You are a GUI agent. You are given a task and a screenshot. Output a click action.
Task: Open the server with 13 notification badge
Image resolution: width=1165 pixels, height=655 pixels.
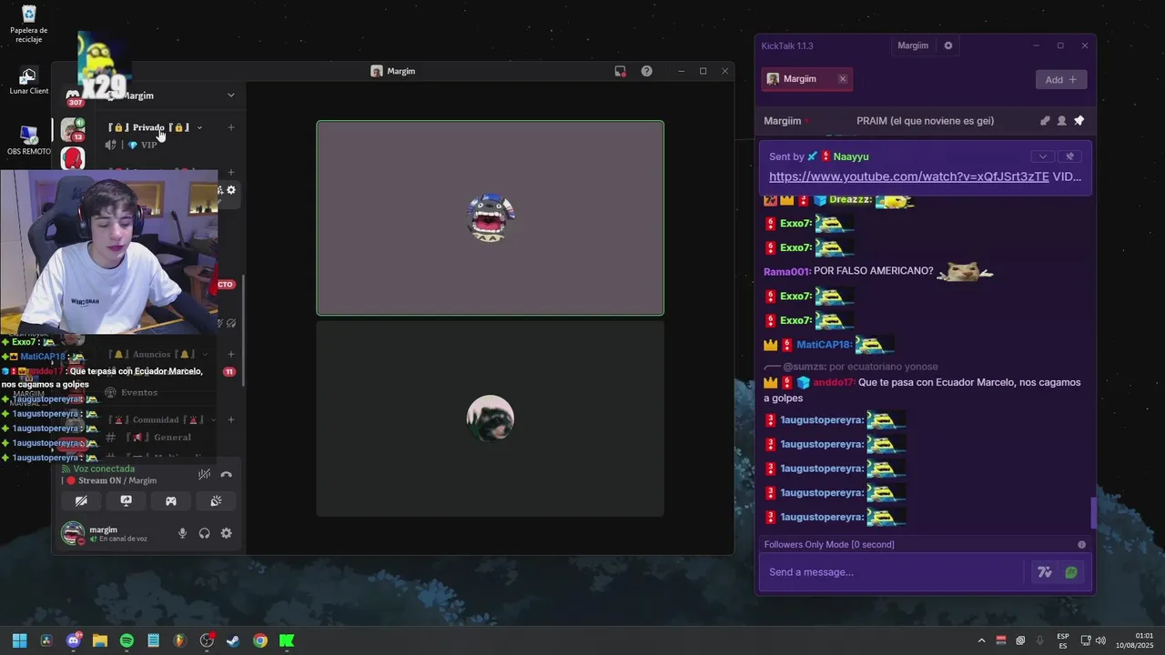[x=73, y=129]
